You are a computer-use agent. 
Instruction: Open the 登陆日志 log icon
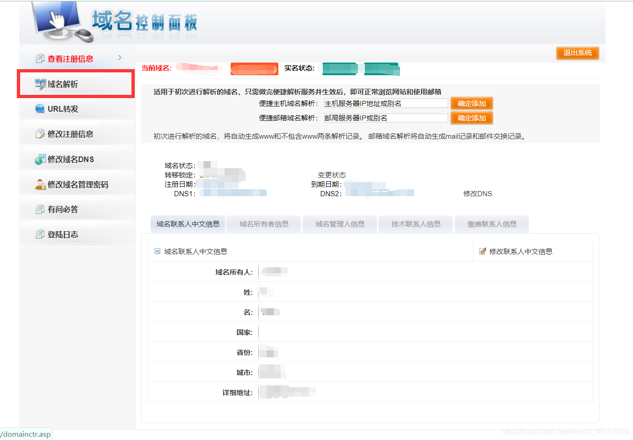41,234
